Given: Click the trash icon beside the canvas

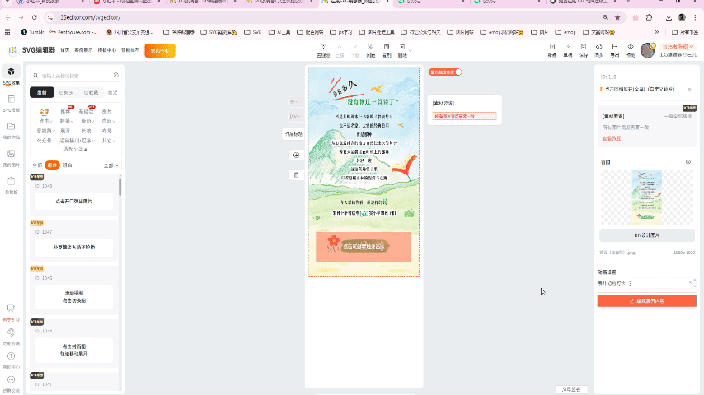Looking at the screenshot, I should click(296, 174).
